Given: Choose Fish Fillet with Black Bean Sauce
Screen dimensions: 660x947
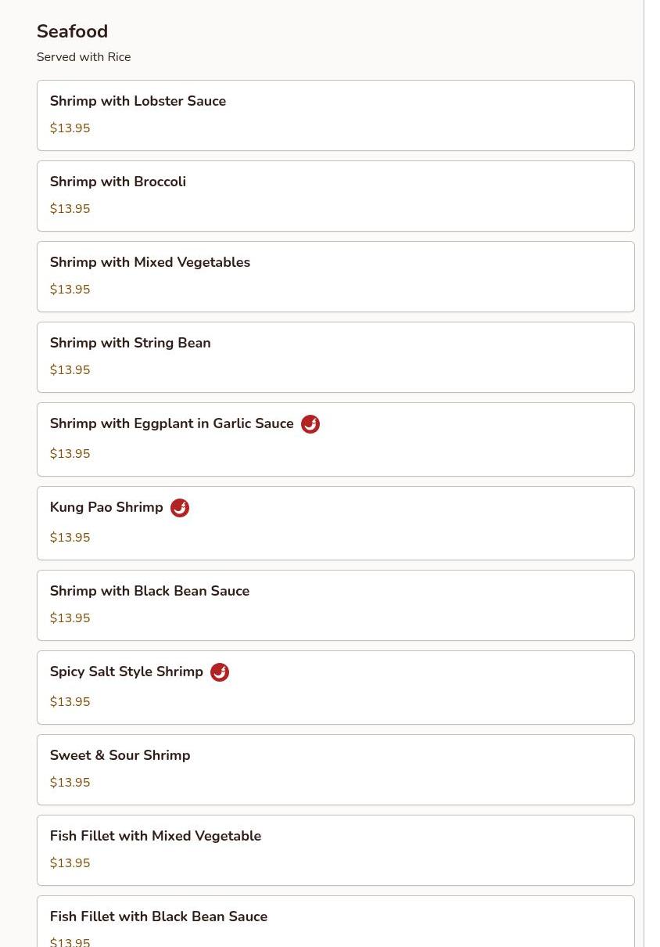Looking at the screenshot, I should (x=335, y=921).
